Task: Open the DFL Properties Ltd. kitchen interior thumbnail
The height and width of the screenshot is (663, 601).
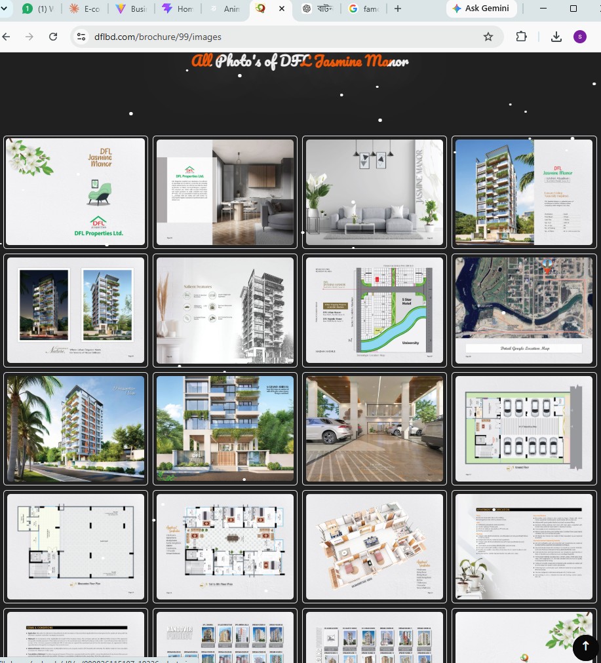Action: 225,192
